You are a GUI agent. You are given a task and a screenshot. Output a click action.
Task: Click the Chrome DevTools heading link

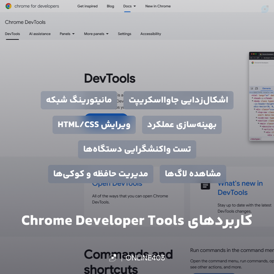(25, 22)
